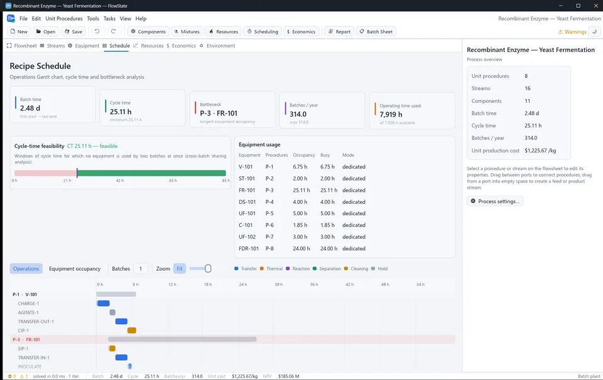
Task: Click the Thermal legend orange swatch
Action: 262,268
